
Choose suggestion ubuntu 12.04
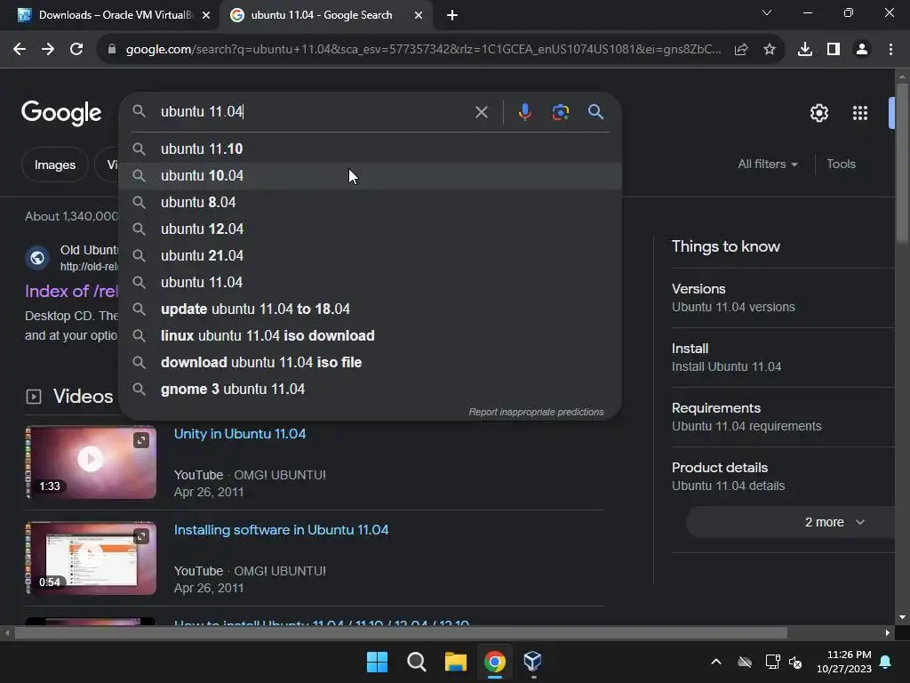pos(371,229)
